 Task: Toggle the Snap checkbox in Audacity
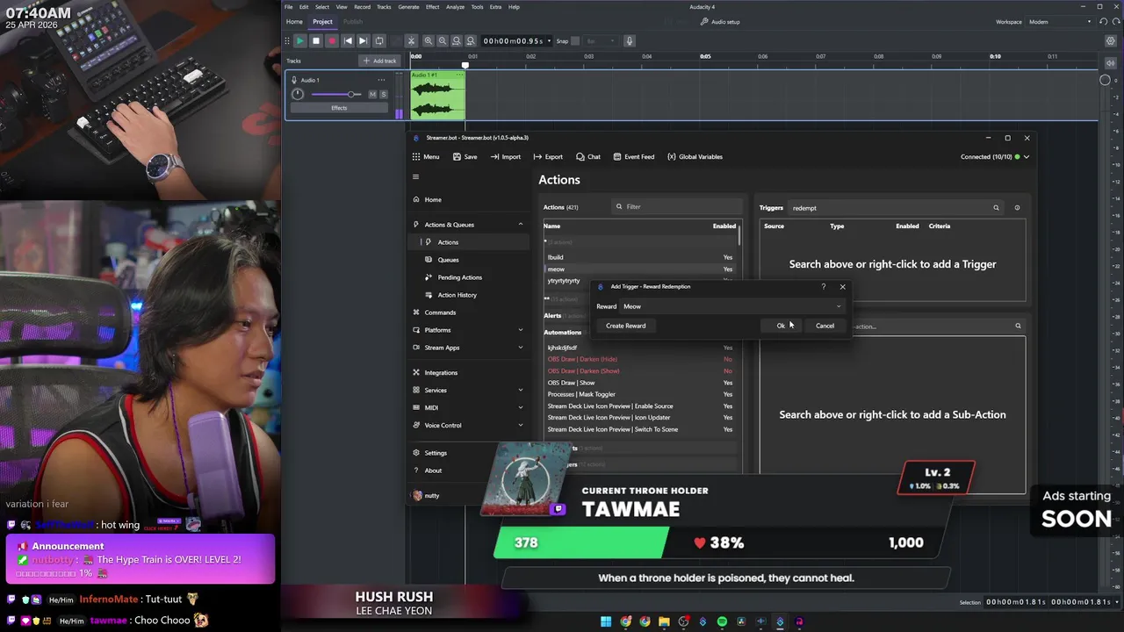(x=575, y=40)
